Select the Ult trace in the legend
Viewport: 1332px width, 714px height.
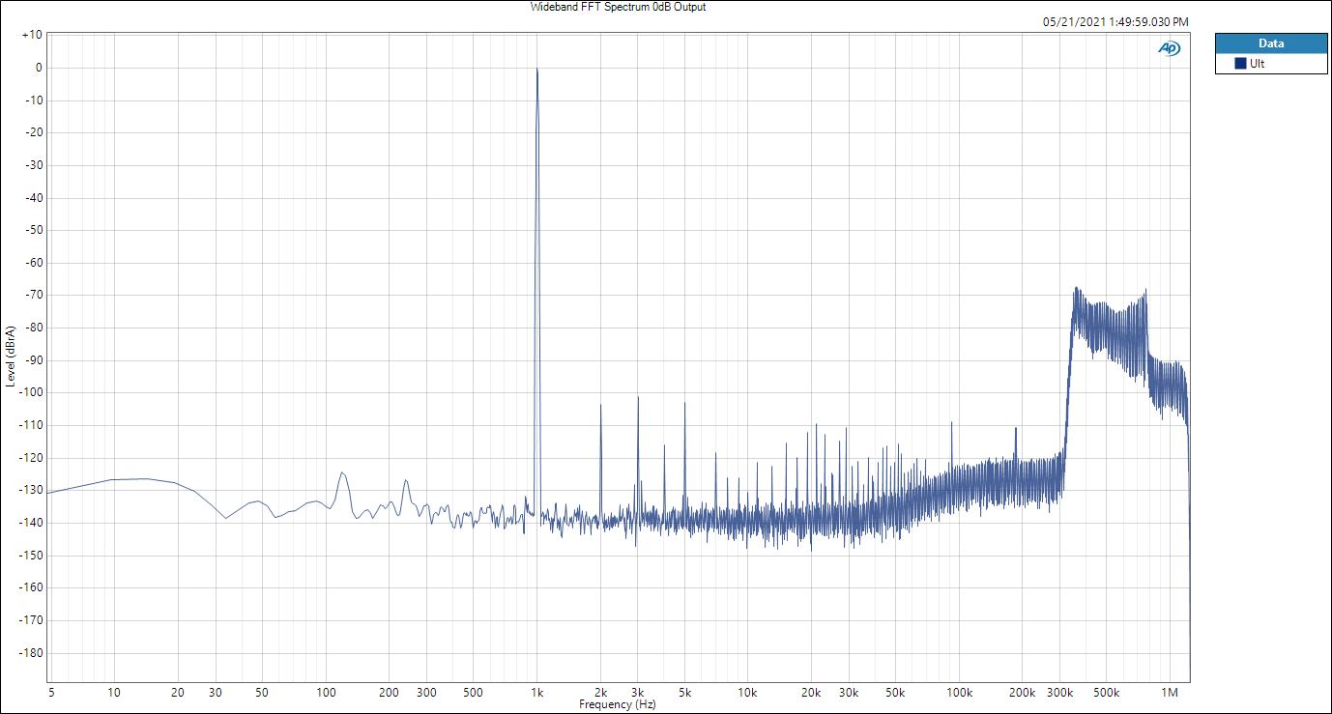coord(1271,64)
